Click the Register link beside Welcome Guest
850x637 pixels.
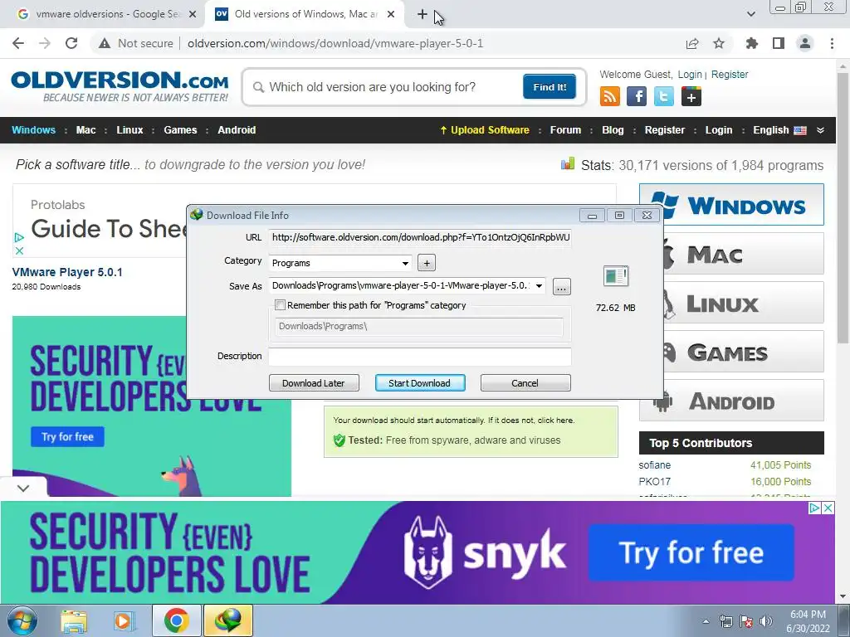coord(730,75)
